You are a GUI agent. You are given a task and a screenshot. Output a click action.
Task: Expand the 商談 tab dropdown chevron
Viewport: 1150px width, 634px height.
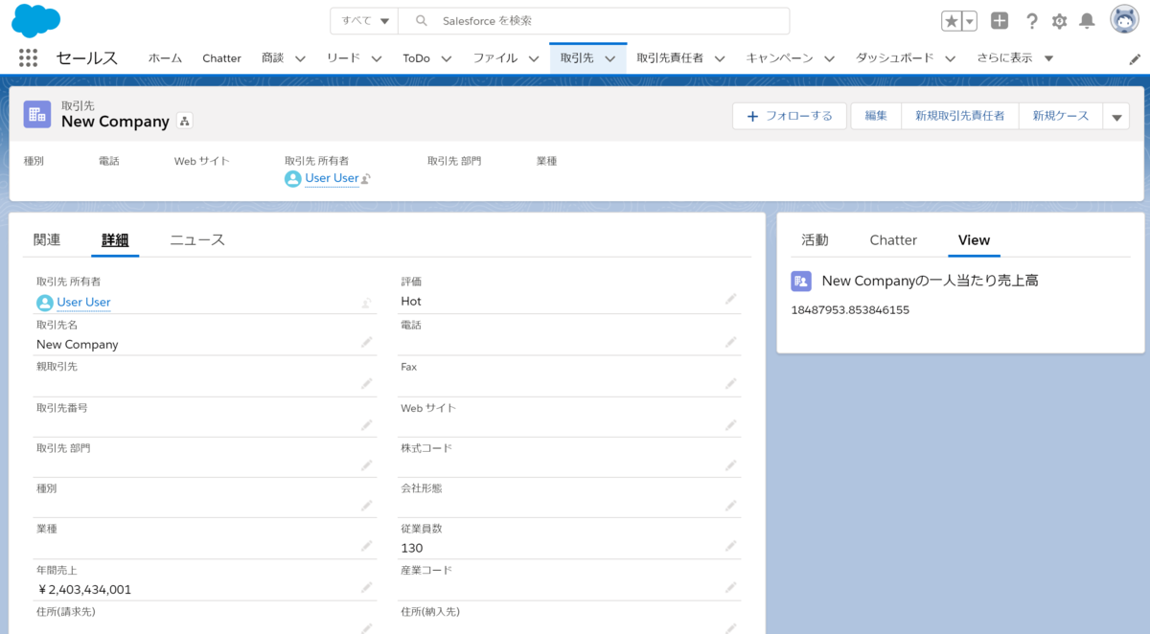(x=300, y=58)
